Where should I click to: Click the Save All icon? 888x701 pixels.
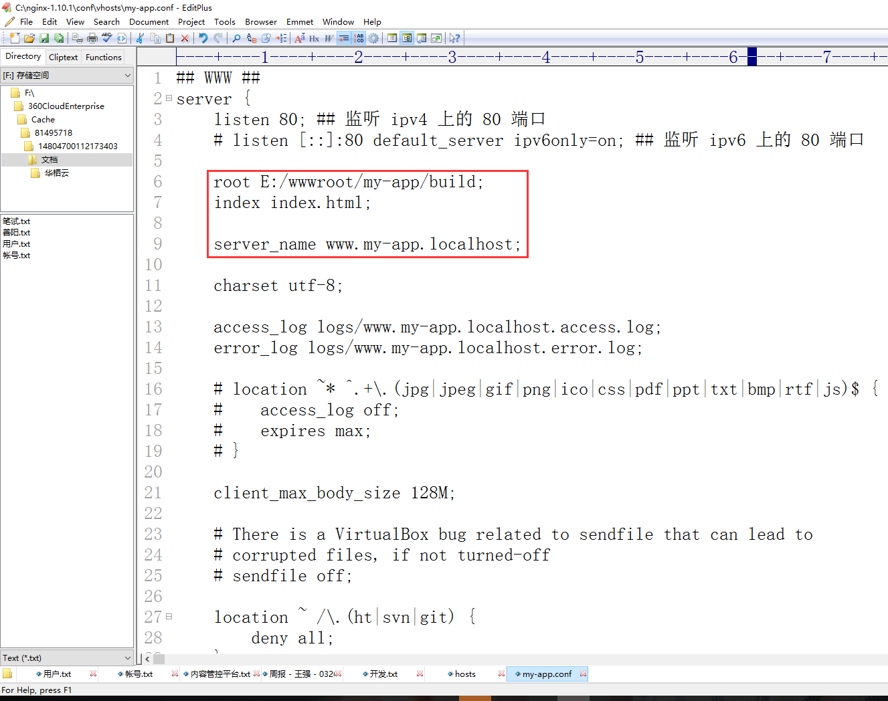tap(59, 38)
